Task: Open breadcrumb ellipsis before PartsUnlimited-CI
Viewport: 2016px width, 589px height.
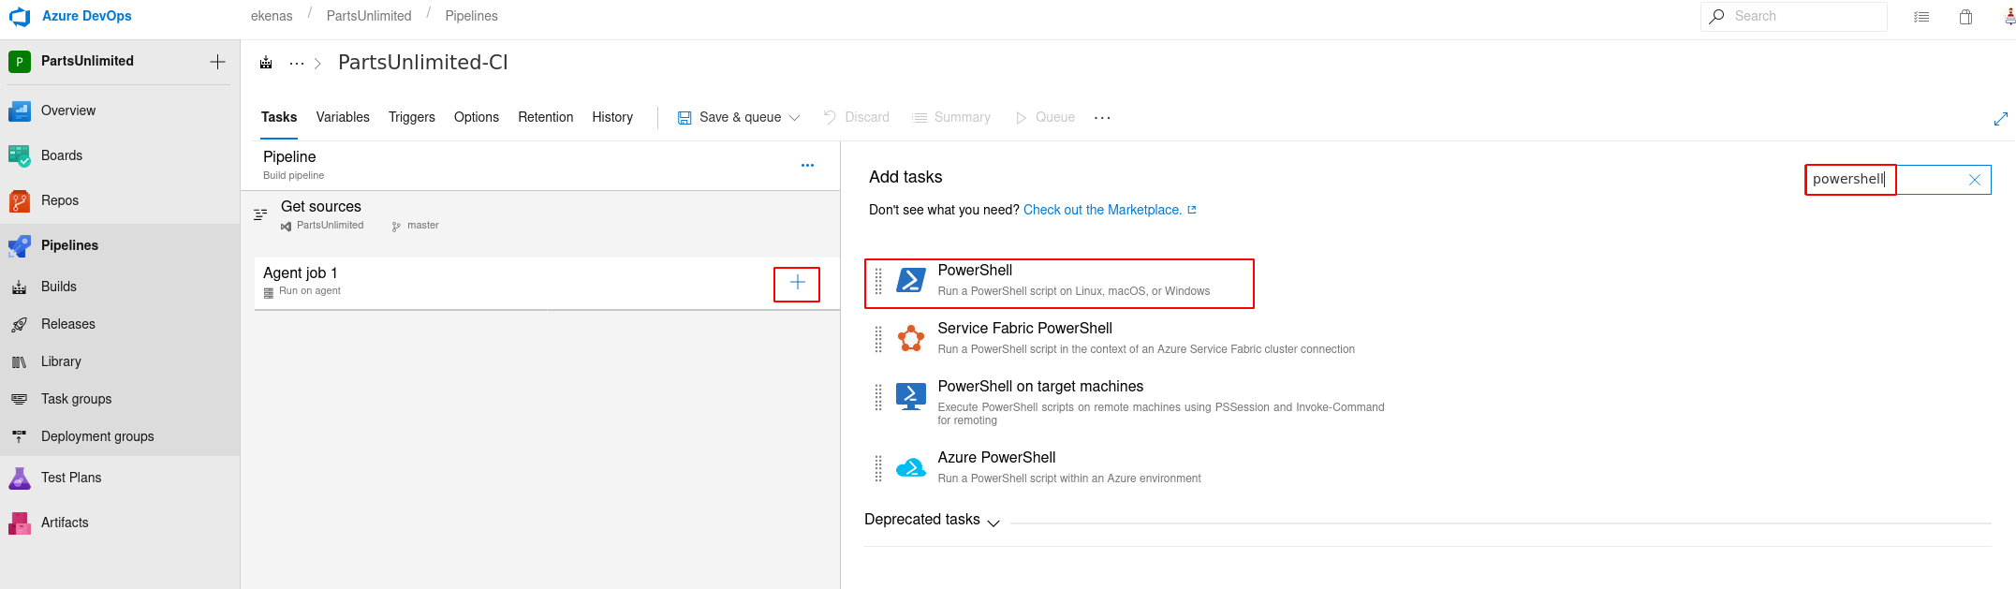Action: tap(297, 64)
